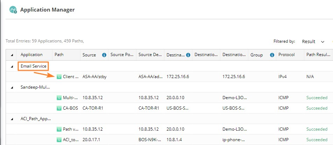Open the Filtered by Result dropdown
Image resolution: width=333 pixels, height=145 pixels.
[313, 42]
